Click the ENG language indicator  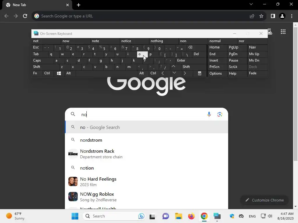(x=252, y=216)
